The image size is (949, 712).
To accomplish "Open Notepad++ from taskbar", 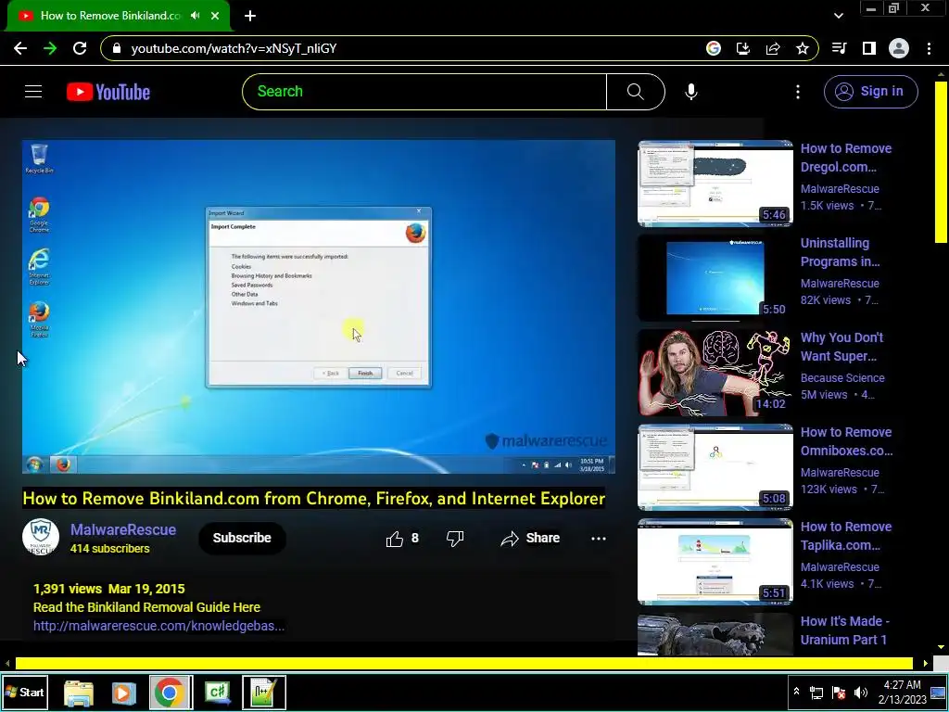I will pos(264,693).
